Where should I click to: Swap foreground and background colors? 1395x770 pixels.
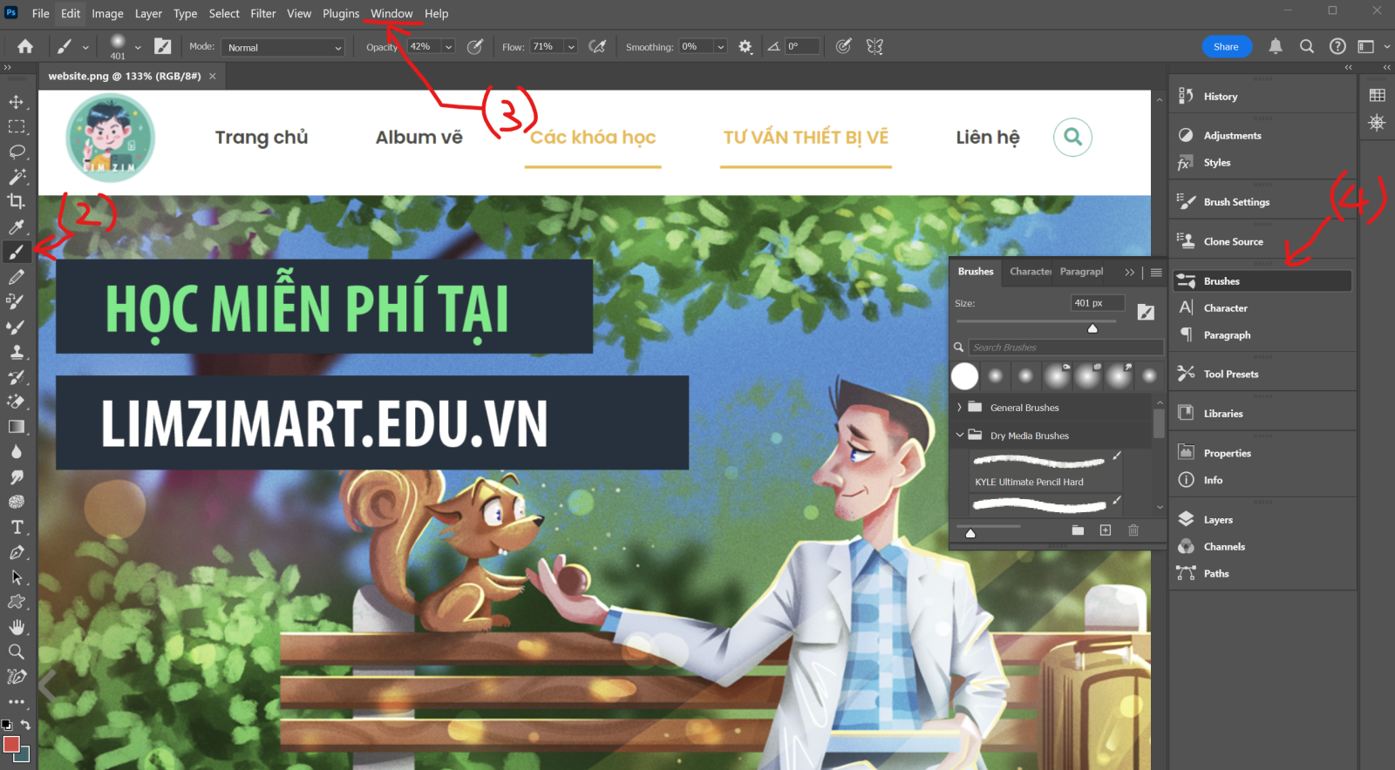tap(26, 725)
